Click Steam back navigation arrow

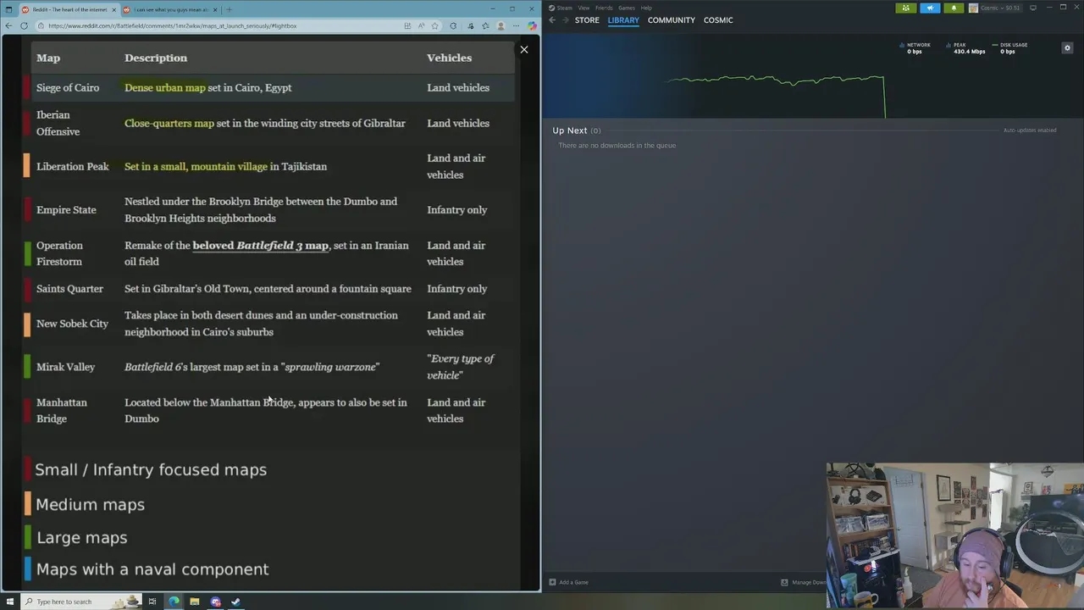pyautogui.click(x=552, y=19)
